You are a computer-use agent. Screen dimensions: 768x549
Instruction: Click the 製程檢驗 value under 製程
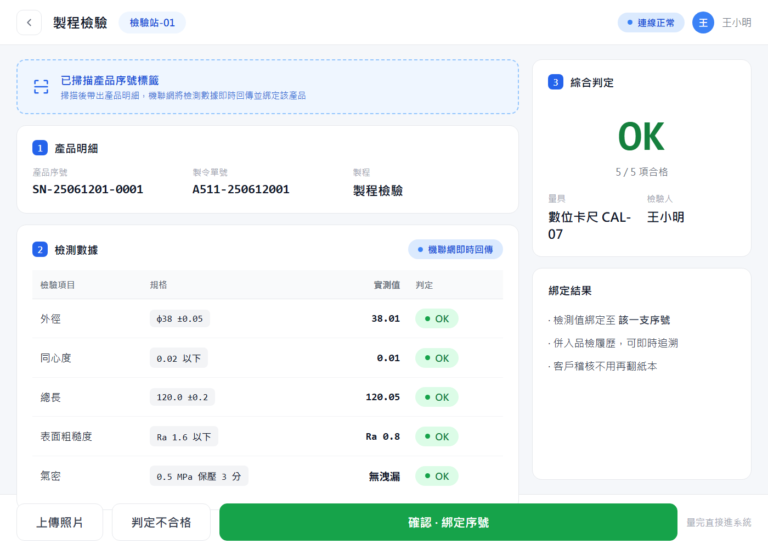coord(378,191)
